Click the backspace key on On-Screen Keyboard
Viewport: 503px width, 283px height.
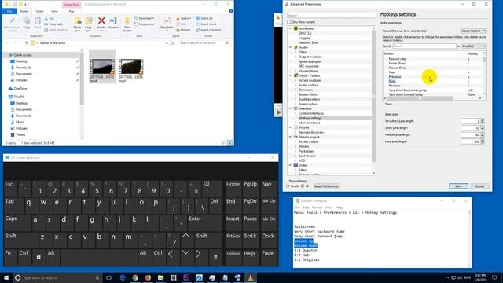pyautogui.click(x=211, y=188)
